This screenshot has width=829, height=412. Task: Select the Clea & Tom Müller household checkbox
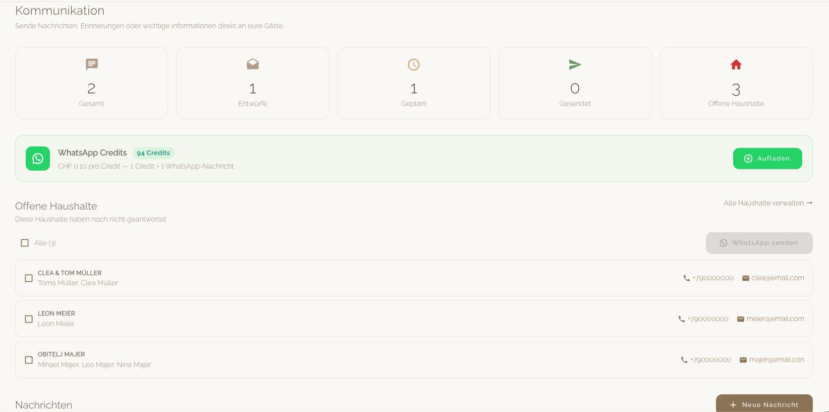click(29, 278)
